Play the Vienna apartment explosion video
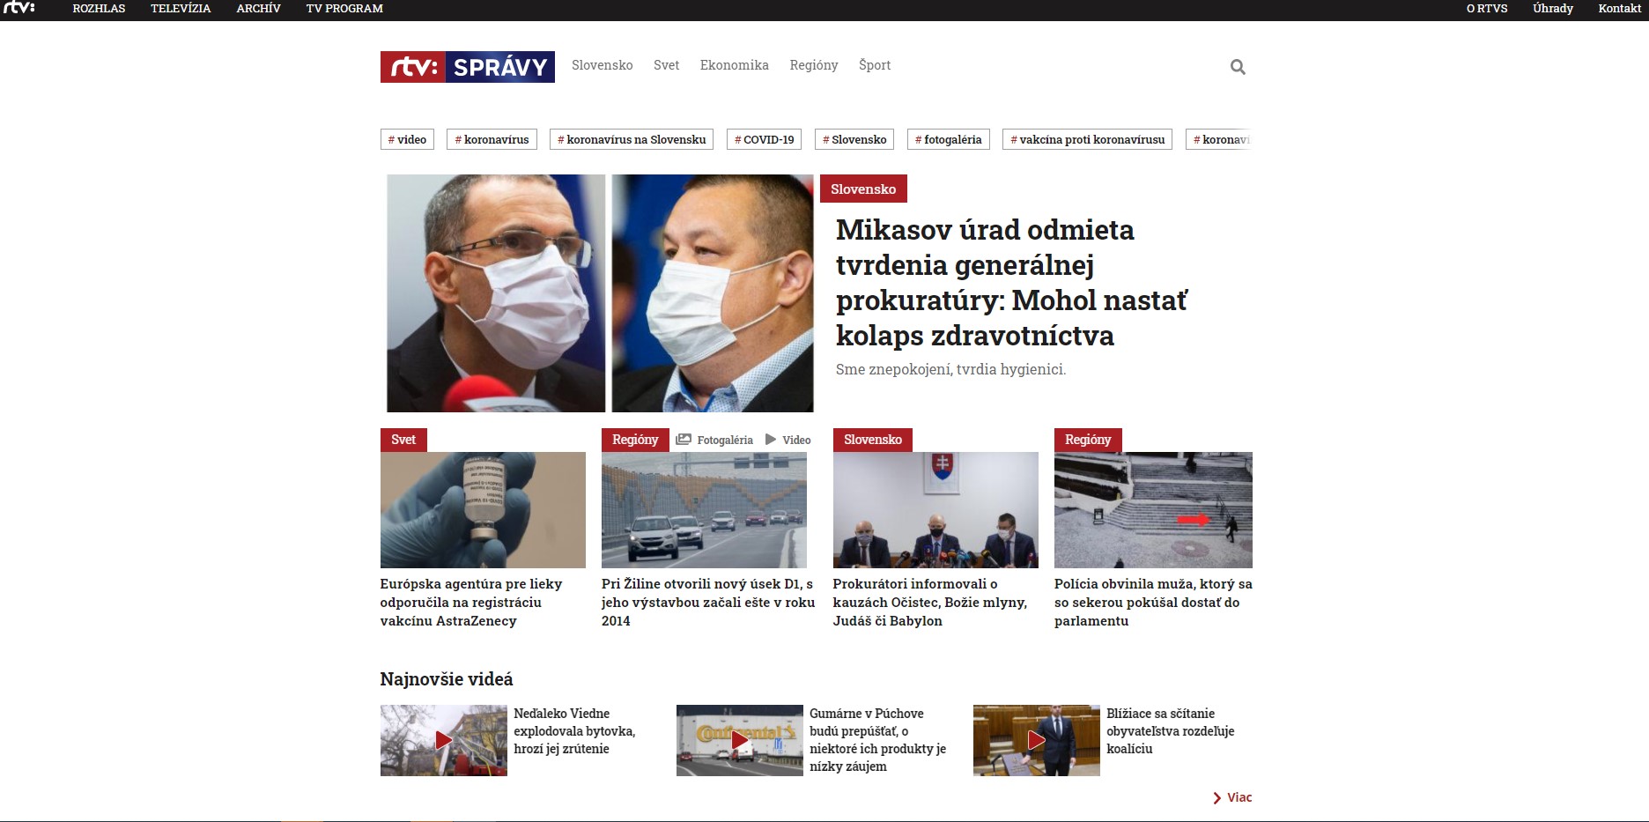The image size is (1649, 822). pyautogui.click(x=444, y=740)
